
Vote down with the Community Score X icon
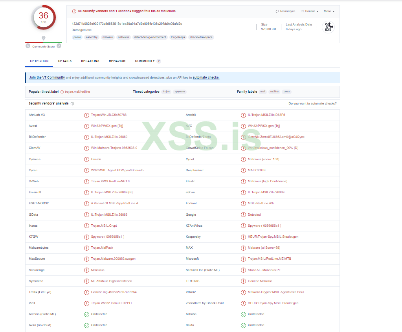[28, 46]
